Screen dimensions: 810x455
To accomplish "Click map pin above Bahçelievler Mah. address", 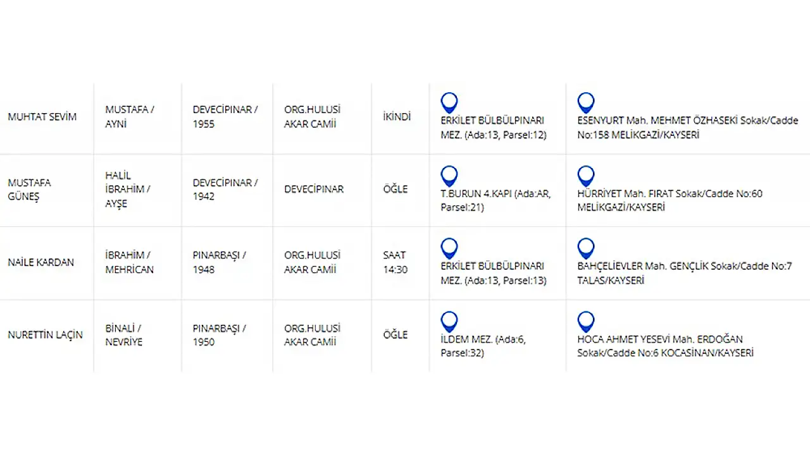I will (x=586, y=248).
